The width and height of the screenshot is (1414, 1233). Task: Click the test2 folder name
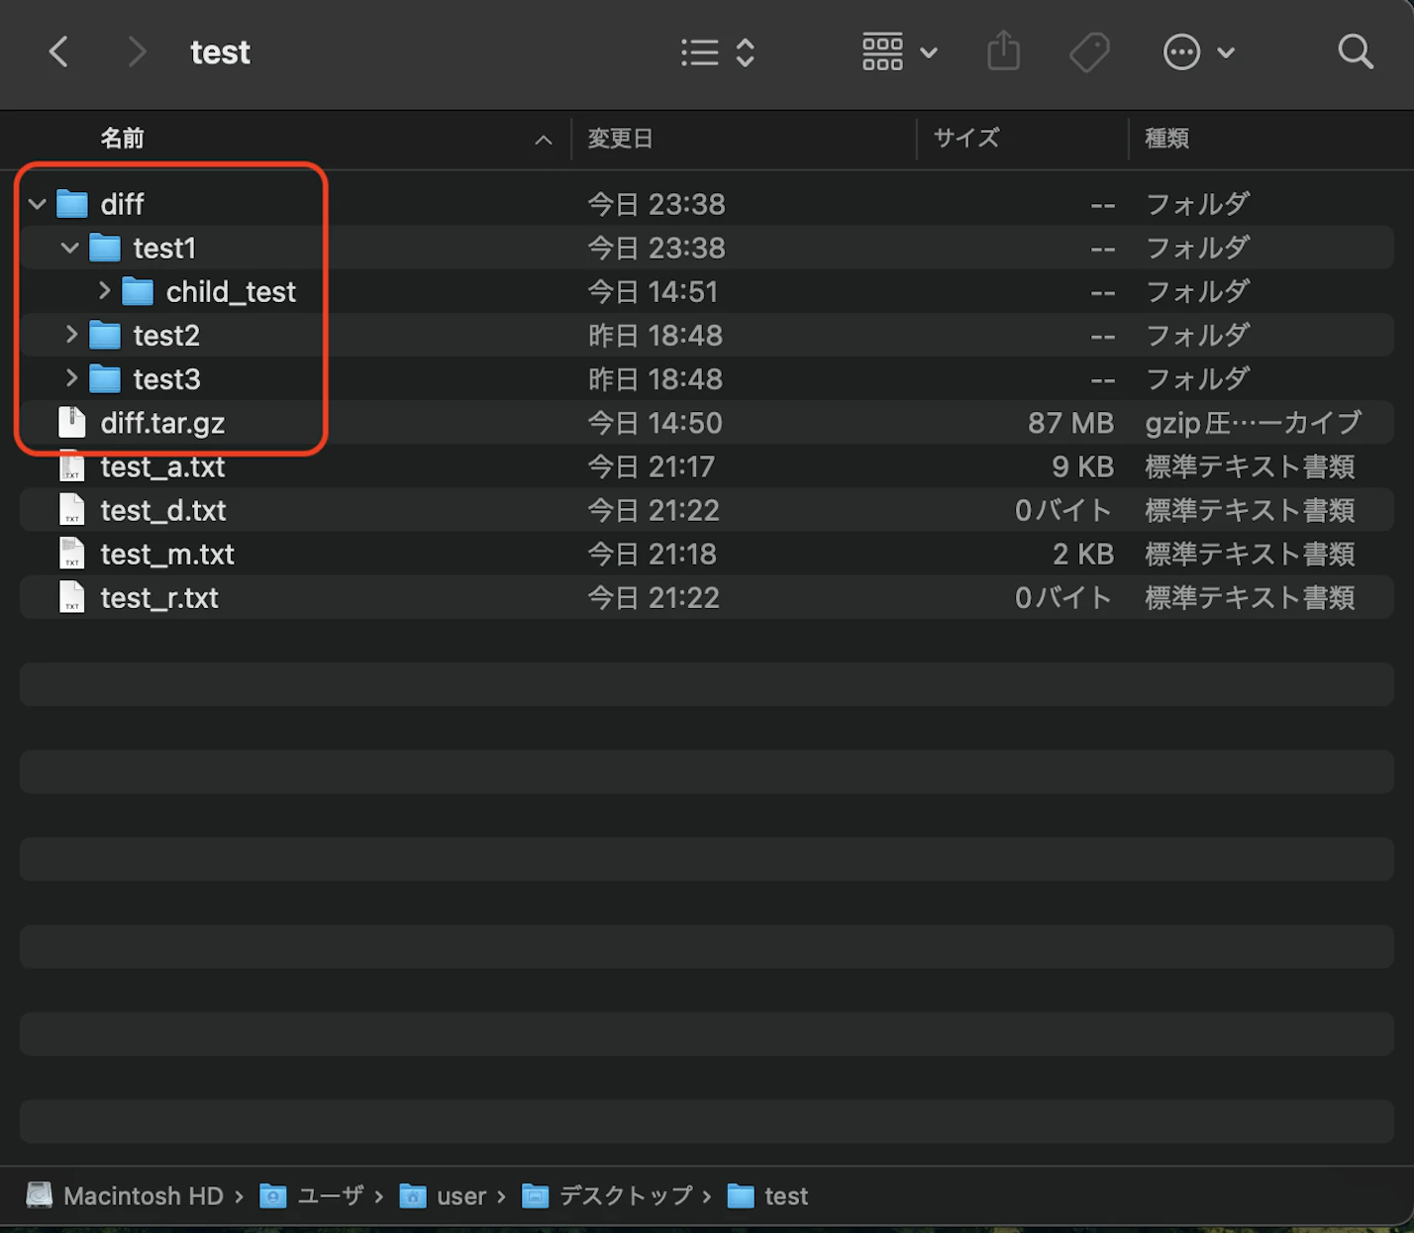click(166, 335)
